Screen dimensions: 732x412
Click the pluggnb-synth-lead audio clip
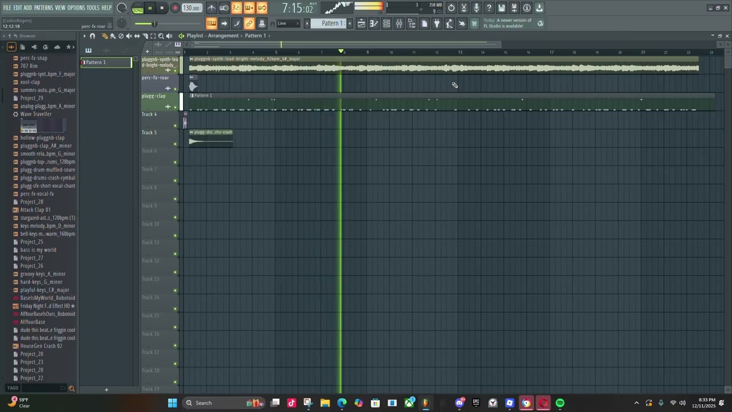tap(444, 65)
